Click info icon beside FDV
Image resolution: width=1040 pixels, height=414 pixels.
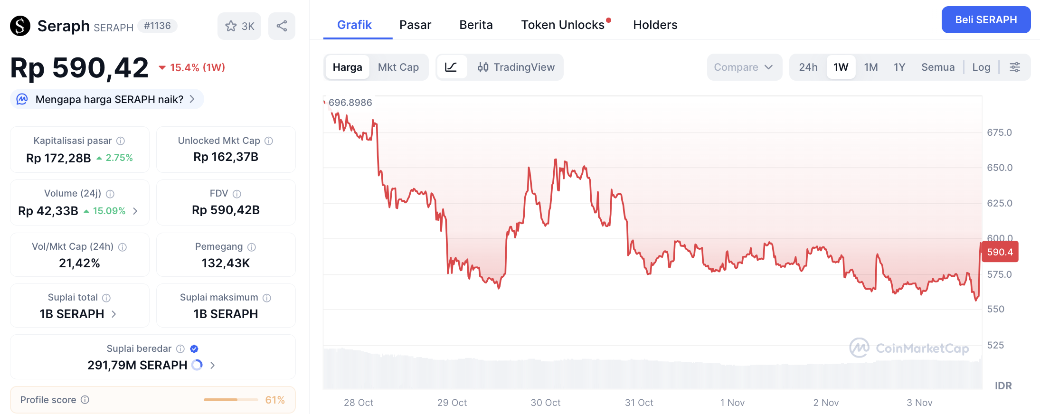click(x=237, y=194)
